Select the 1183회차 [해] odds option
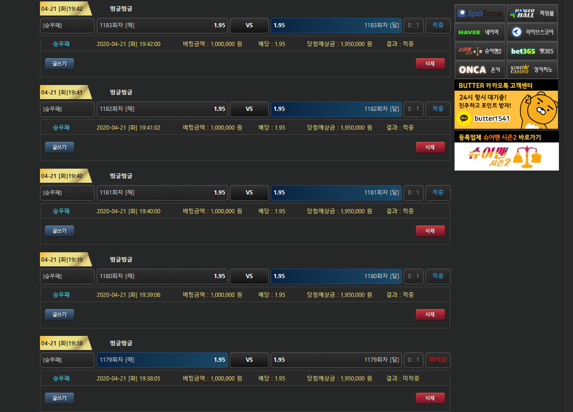573x412 pixels. (162, 25)
